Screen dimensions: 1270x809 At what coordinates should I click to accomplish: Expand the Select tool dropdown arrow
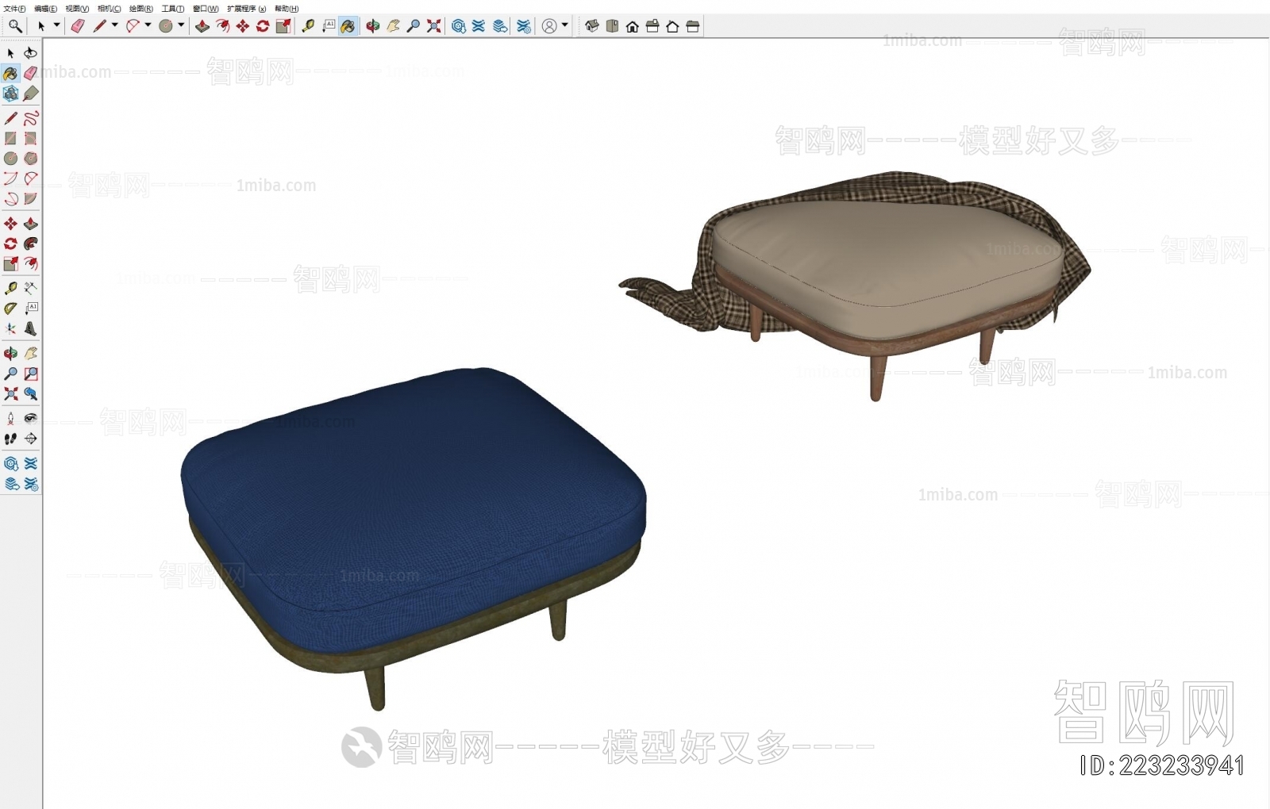(x=56, y=25)
